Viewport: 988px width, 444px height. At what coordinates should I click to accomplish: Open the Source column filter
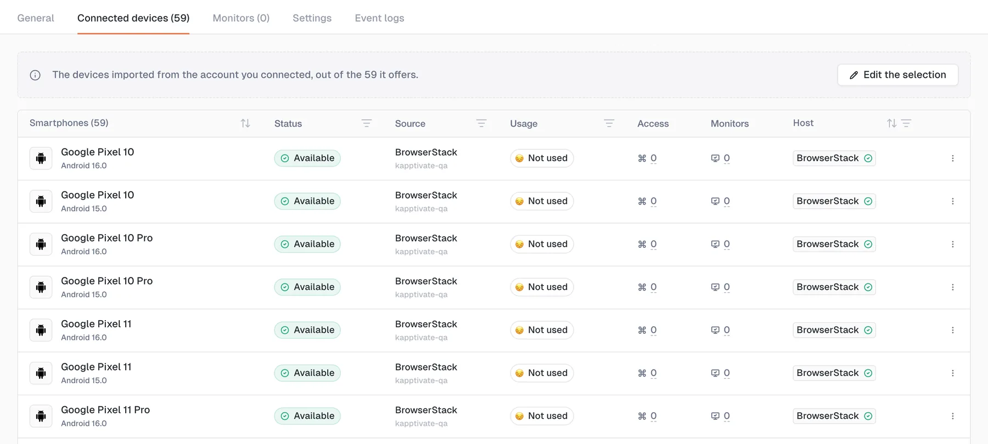(x=481, y=123)
